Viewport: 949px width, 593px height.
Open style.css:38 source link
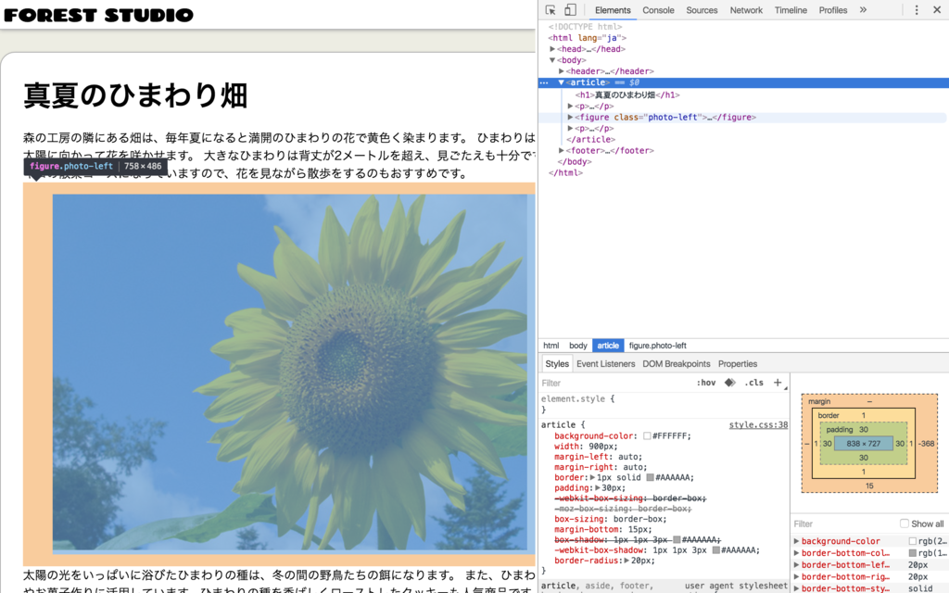[760, 424]
